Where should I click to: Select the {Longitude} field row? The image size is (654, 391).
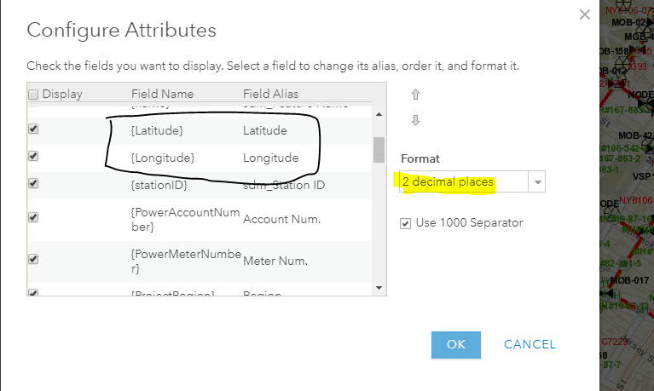click(200, 158)
